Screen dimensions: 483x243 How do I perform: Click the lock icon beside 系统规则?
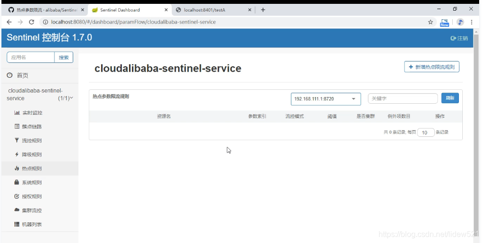pos(17,182)
